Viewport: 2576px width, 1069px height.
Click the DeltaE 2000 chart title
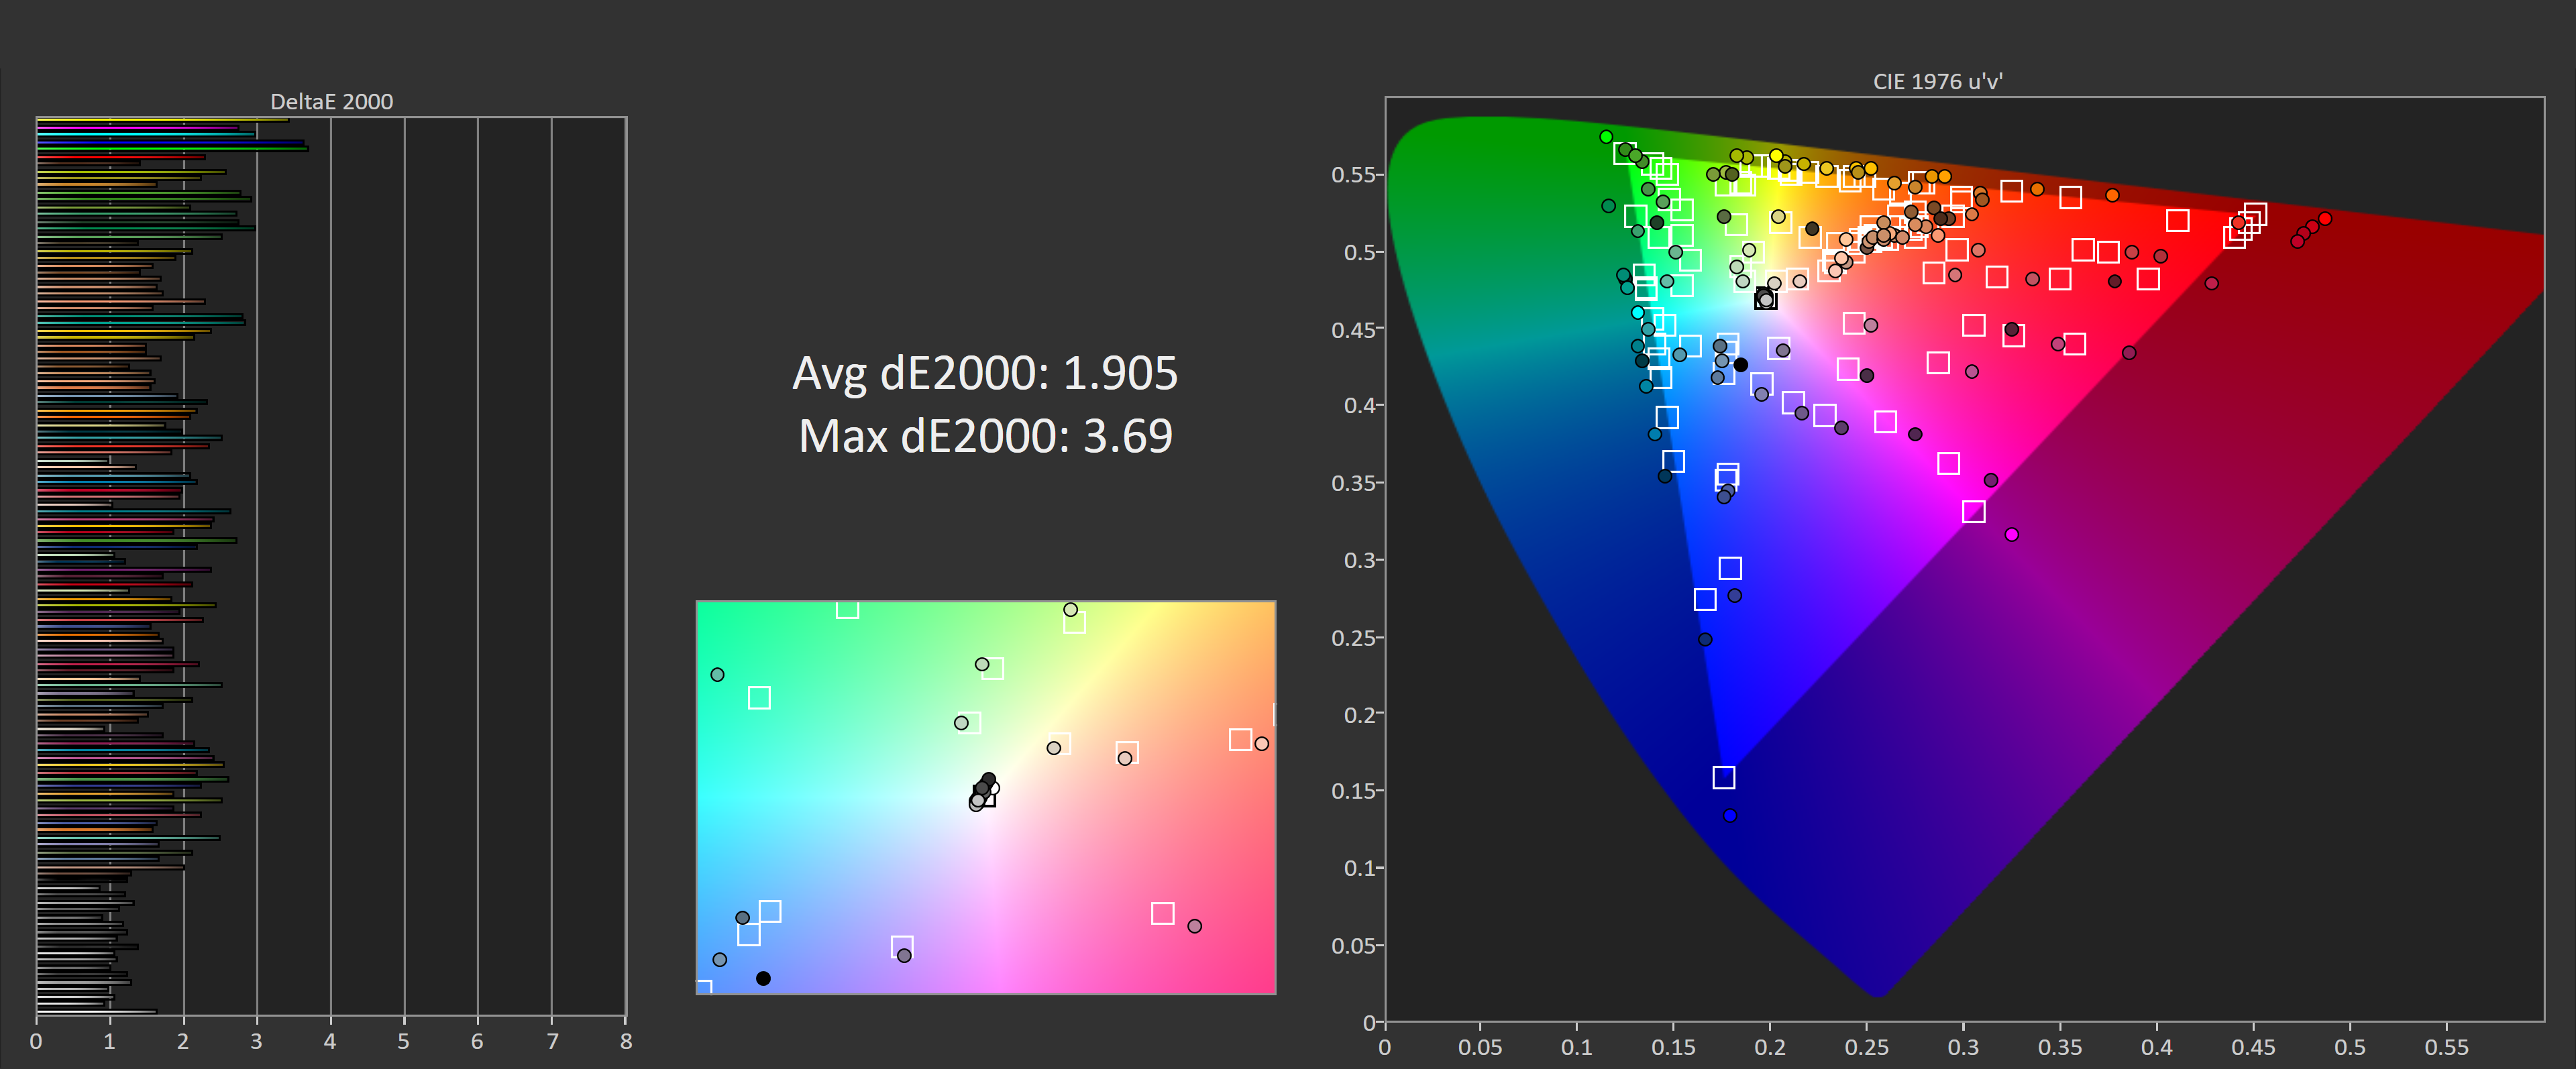331,101
